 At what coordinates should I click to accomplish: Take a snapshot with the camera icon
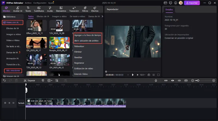click(x=149, y=75)
